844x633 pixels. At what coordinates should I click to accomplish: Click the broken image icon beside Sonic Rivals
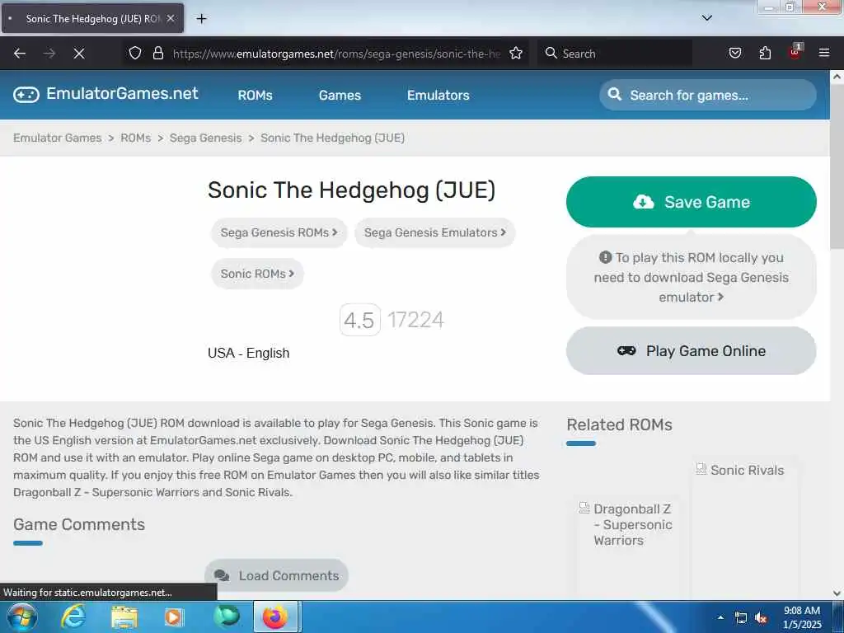(701, 469)
